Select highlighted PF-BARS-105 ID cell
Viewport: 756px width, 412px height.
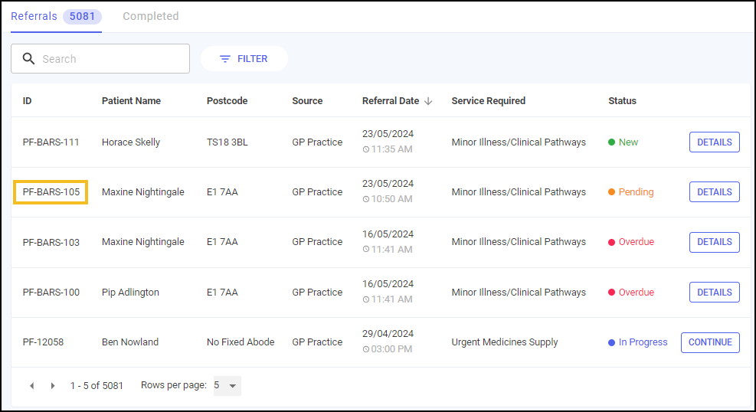coord(51,191)
